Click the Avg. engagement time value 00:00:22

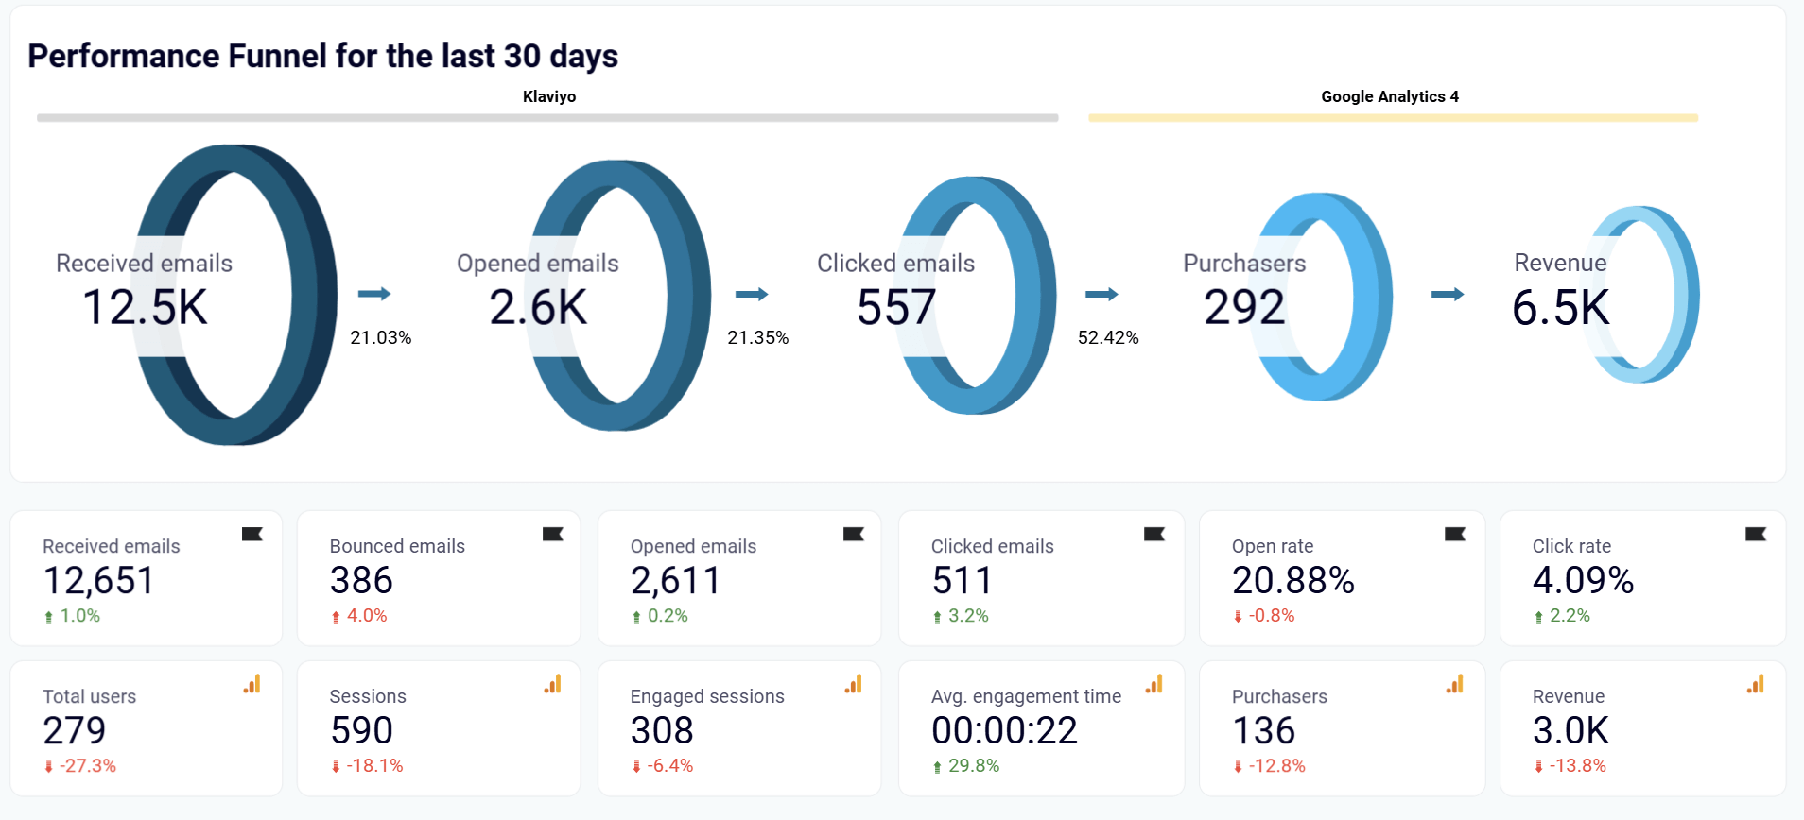pyautogui.click(x=1004, y=730)
